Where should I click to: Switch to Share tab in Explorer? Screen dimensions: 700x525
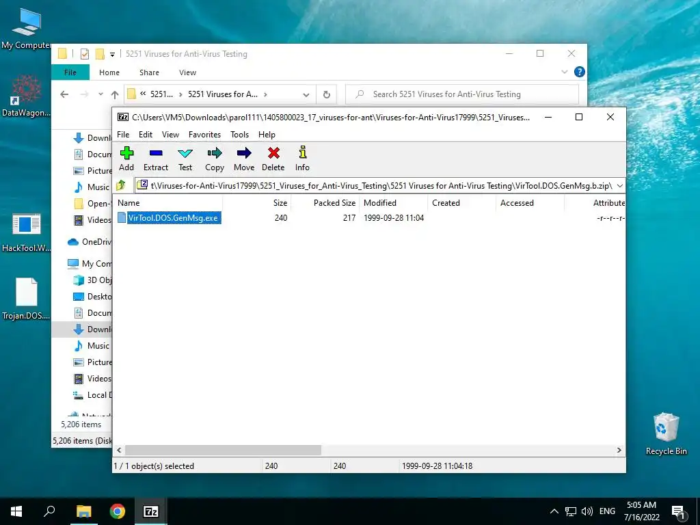pyautogui.click(x=149, y=72)
